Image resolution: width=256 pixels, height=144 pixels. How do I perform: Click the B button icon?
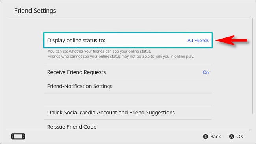206,137
